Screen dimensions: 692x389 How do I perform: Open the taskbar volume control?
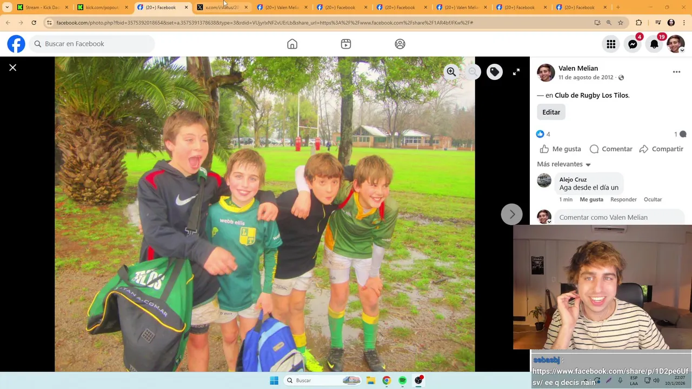point(656,380)
